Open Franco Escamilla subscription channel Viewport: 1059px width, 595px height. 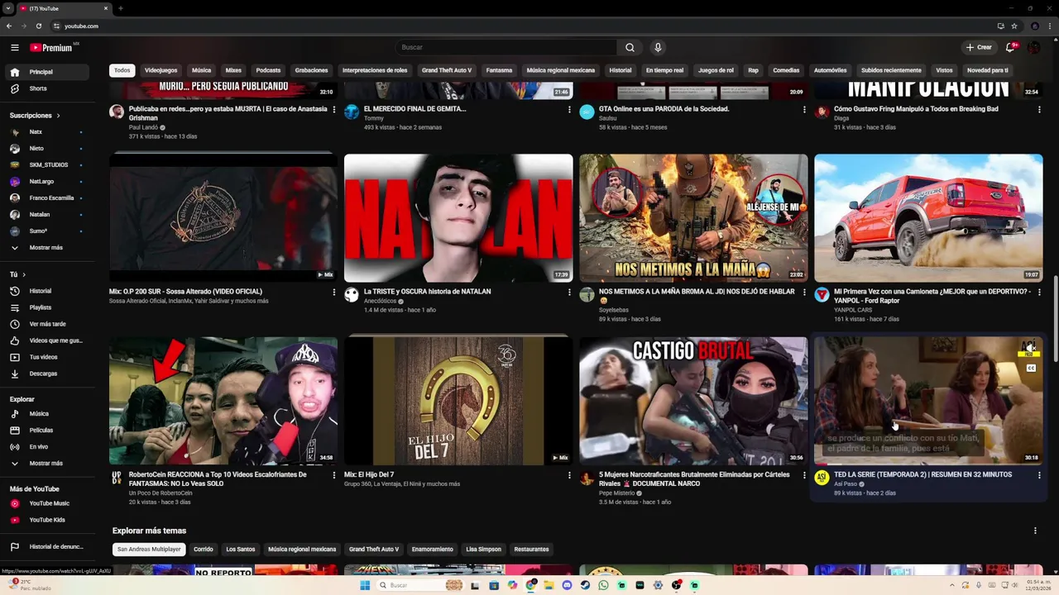(x=46, y=198)
